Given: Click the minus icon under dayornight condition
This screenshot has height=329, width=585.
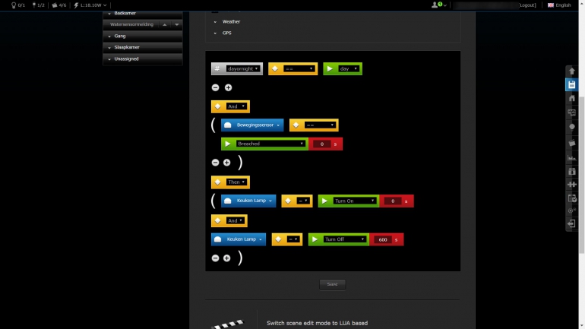Looking at the screenshot, I should coord(216,88).
